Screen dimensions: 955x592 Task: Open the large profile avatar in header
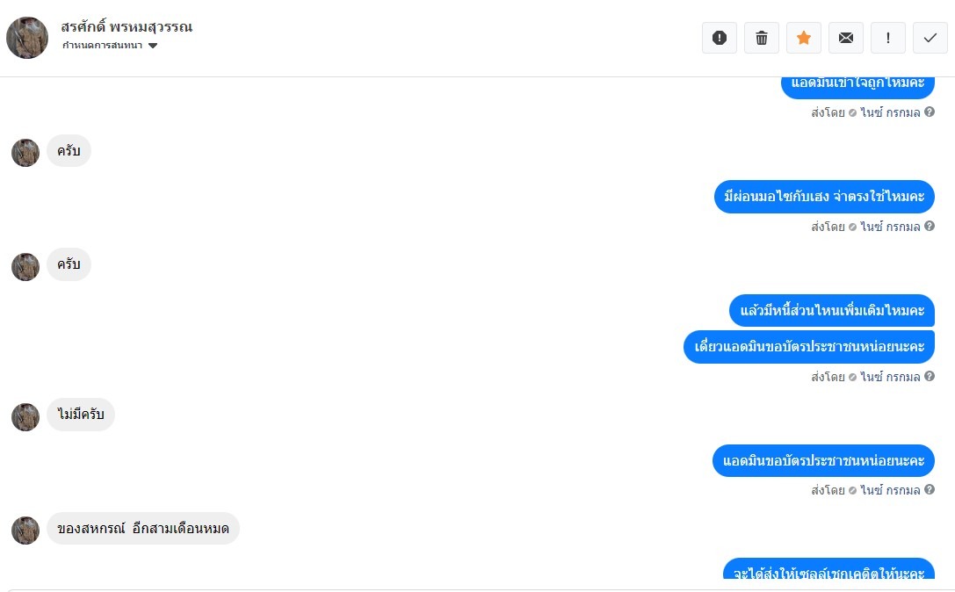pos(27,38)
